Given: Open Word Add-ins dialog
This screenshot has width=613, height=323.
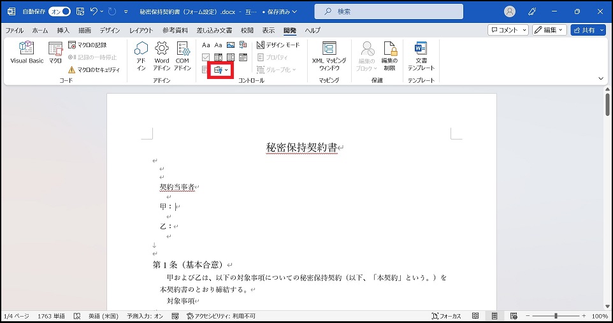Looking at the screenshot, I should pyautogui.click(x=161, y=56).
